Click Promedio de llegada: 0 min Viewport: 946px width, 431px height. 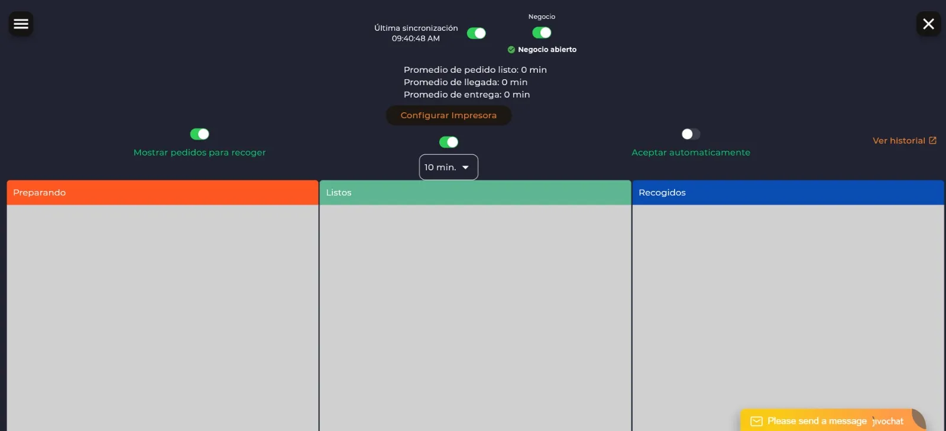[466, 82]
